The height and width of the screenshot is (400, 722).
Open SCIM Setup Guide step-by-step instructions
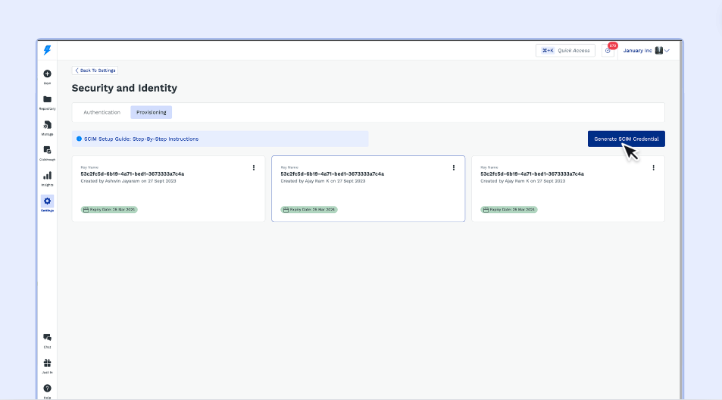[141, 139]
